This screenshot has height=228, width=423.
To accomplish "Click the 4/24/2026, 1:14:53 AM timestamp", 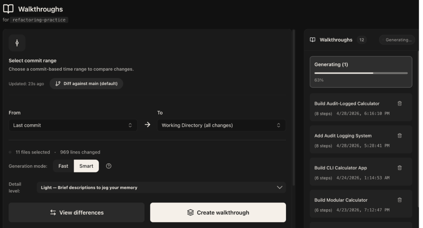I will pyautogui.click(x=363, y=178).
